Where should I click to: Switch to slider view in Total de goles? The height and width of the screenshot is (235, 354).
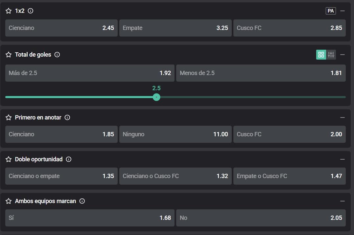point(331,55)
